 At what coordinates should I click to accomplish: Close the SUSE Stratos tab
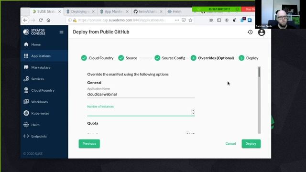tap(59, 11)
